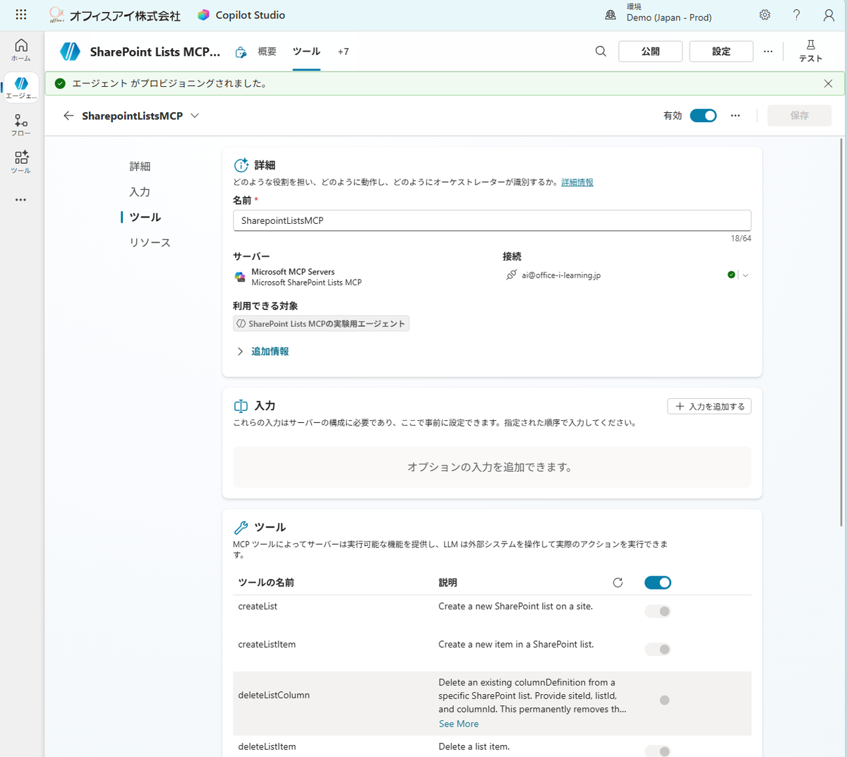The image size is (847, 757).
Task: Click the back arrow beside SharepointListsMCP
Action: (x=68, y=116)
